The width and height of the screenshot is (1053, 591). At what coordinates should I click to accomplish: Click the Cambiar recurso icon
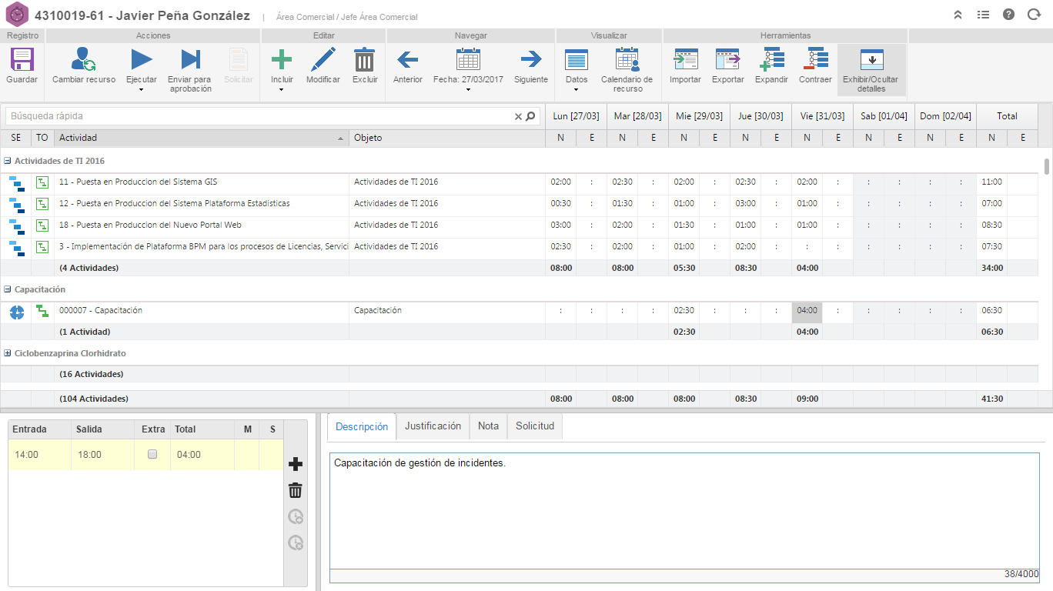tap(83, 60)
